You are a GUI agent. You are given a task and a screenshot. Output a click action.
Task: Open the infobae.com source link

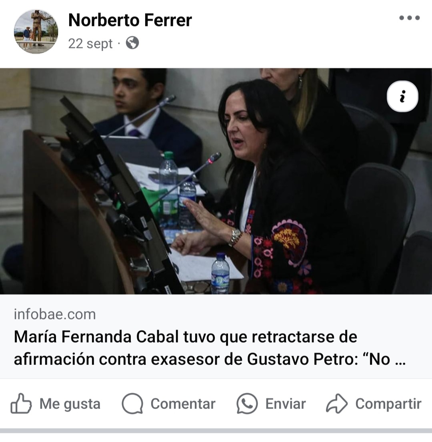pyautogui.click(x=55, y=314)
